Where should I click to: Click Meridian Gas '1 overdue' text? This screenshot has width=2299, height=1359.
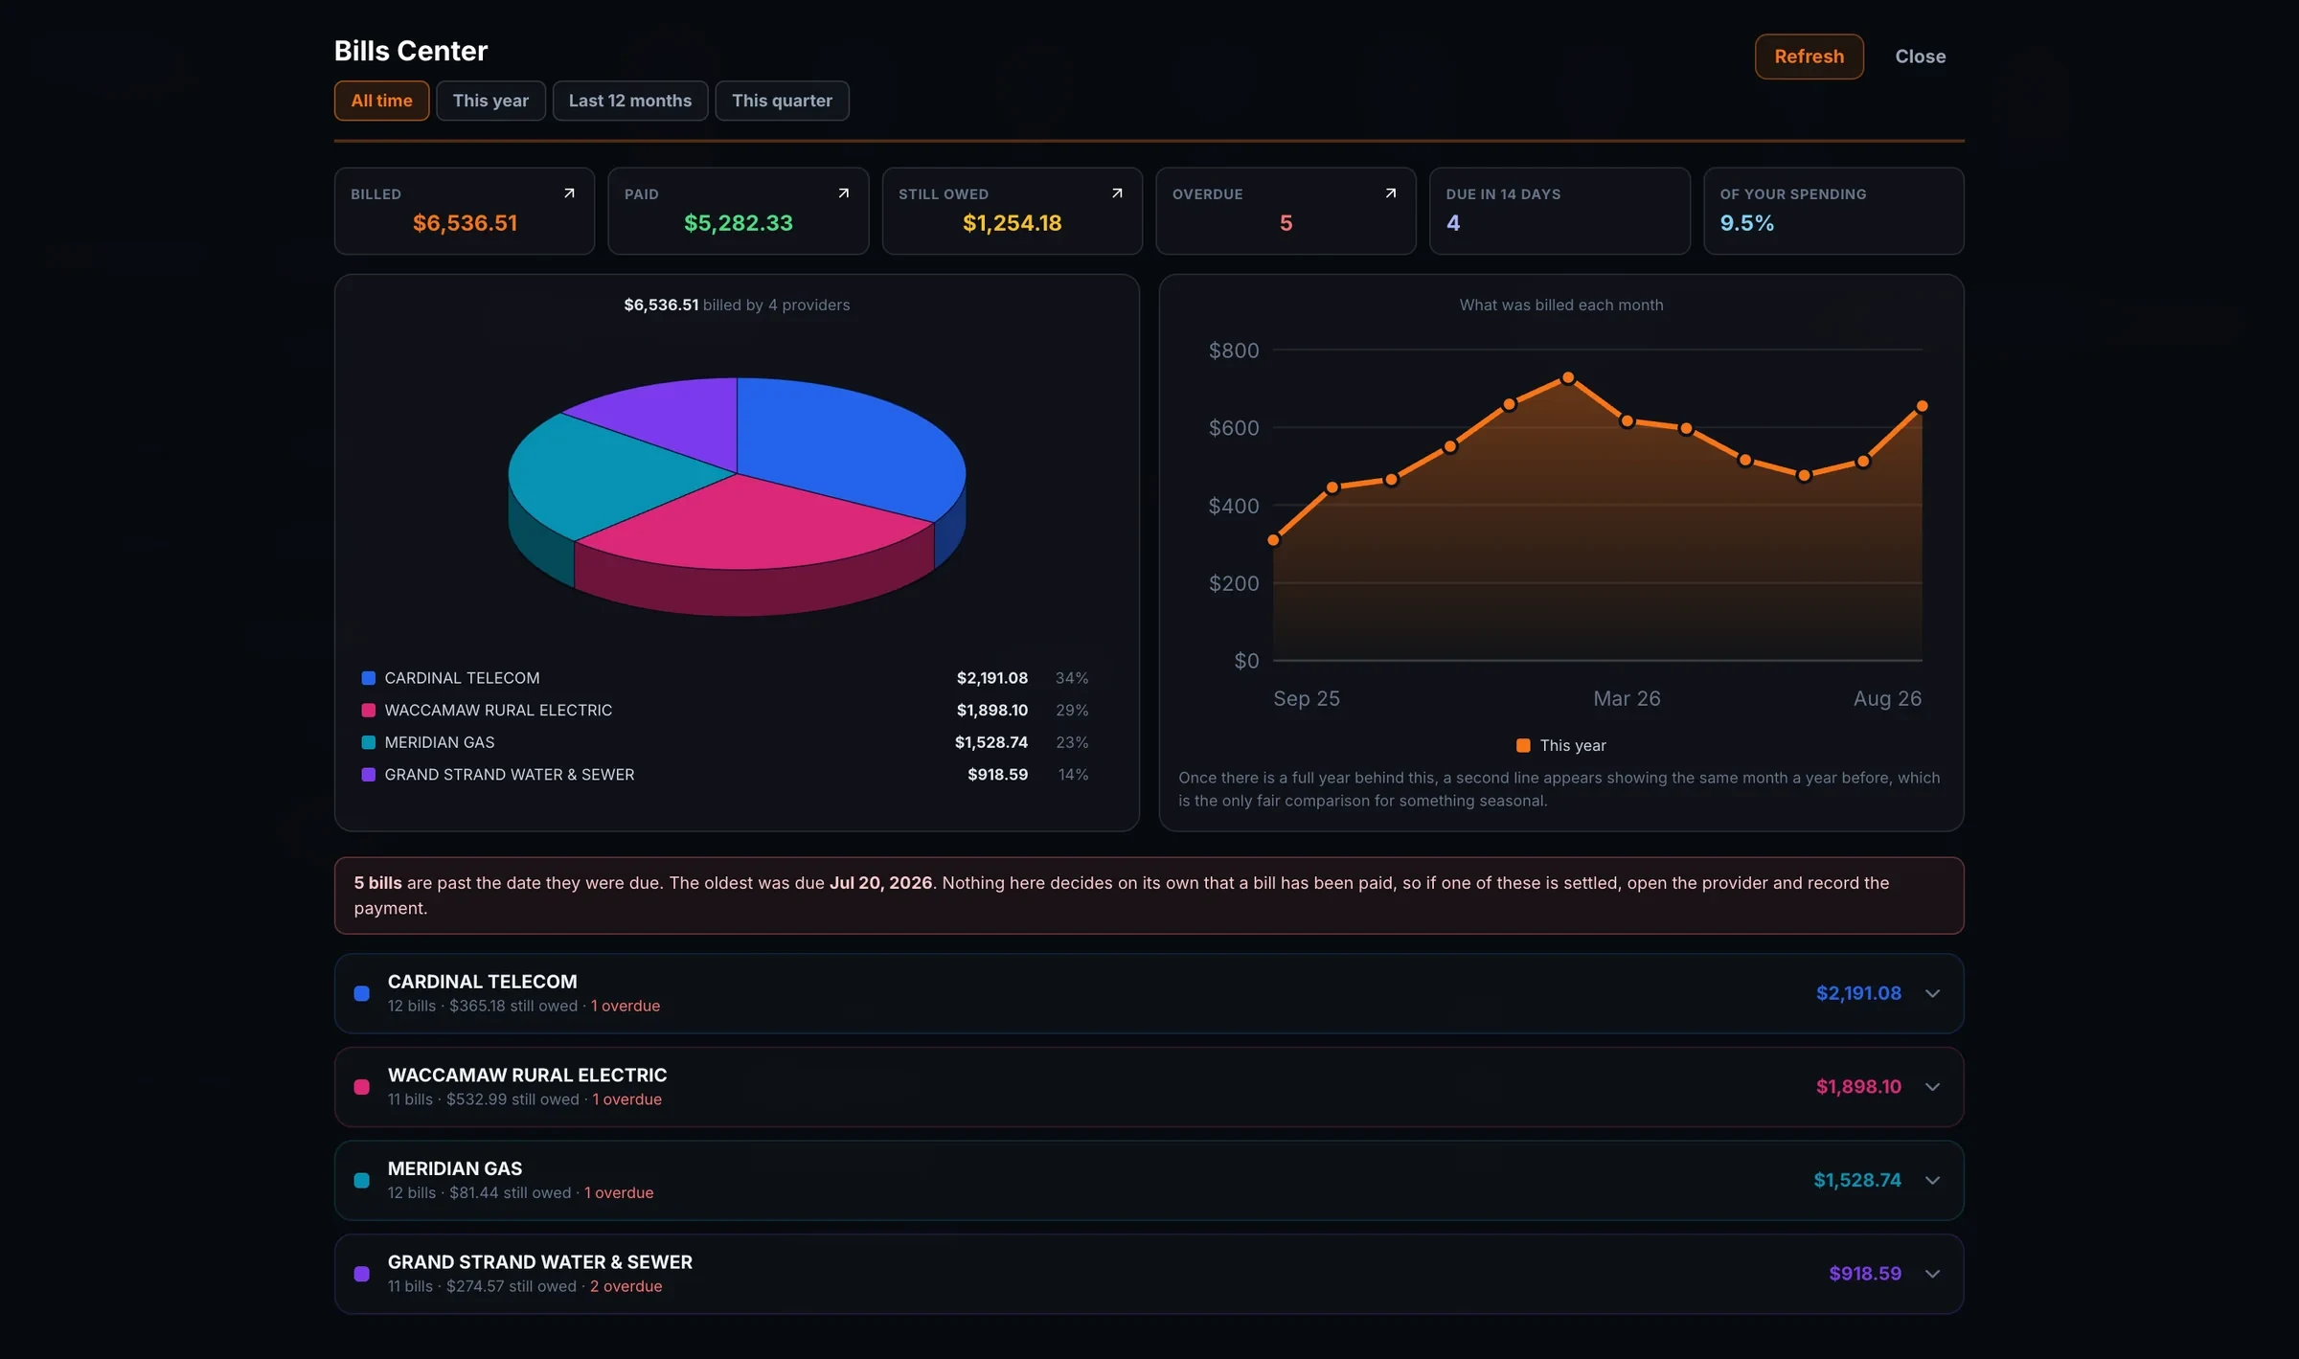click(x=619, y=1192)
